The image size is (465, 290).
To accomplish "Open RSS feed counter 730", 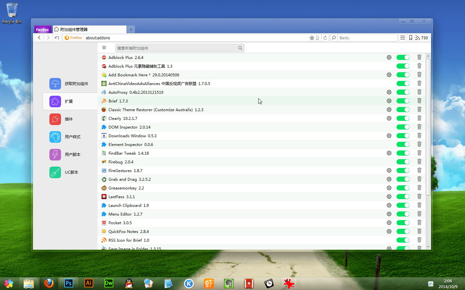I will point(421,38).
